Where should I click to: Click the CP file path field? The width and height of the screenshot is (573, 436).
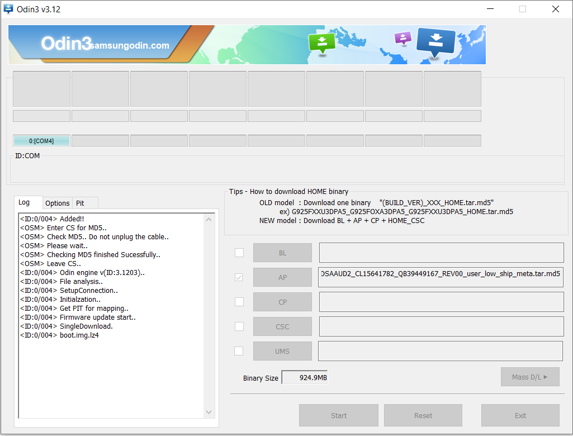tap(442, 302)
